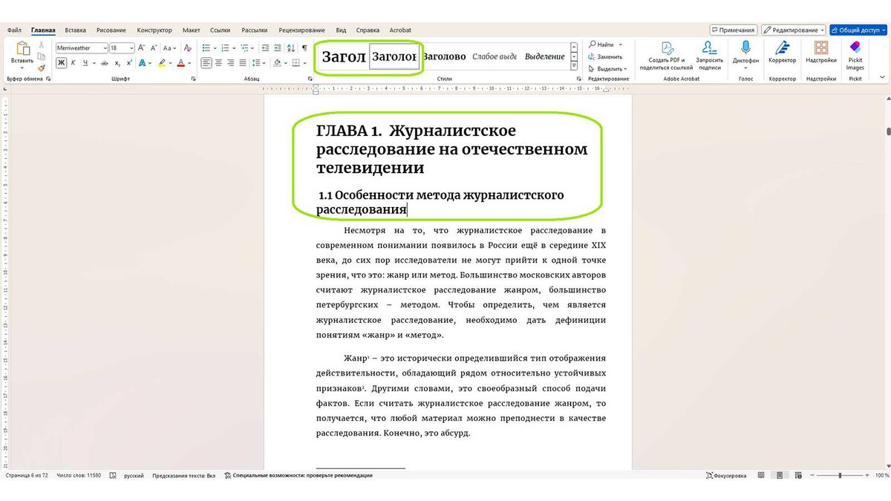Switch to the Рецензирование ribbon tab

(301, 30)
